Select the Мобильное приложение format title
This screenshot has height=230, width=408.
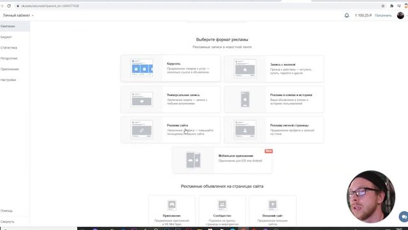(236, 156)
